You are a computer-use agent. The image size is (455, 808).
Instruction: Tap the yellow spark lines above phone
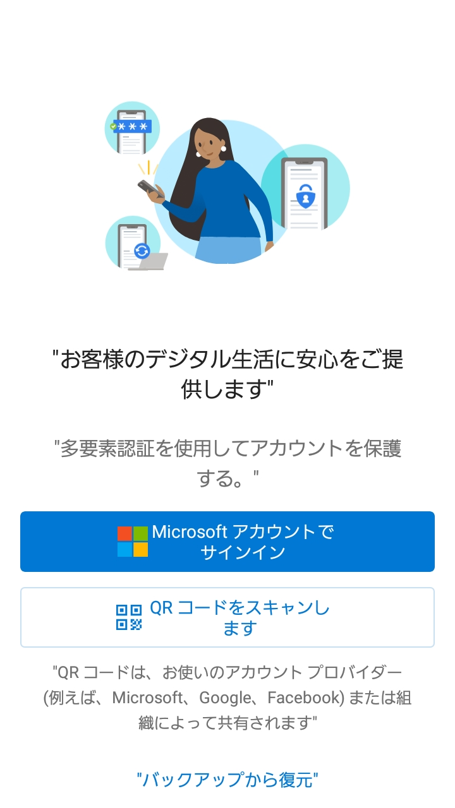[x=149, y=169]
